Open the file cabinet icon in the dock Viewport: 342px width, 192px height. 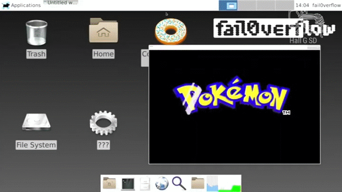pyautogui.click(x=145, y=183)
